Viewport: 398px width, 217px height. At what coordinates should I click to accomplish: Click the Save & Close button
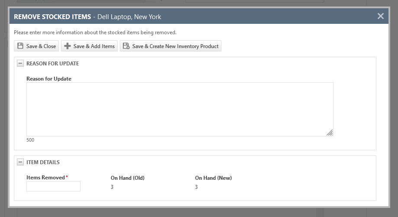36,46
